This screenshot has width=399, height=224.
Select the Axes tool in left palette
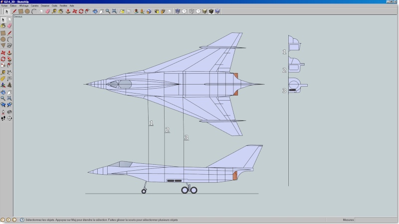(x=3, y=85)
